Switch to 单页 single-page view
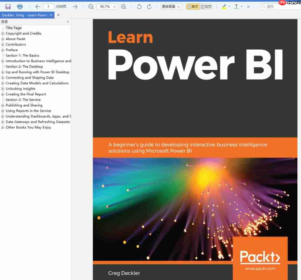This screenshot has width=301, height=280. tap(193, 6)
